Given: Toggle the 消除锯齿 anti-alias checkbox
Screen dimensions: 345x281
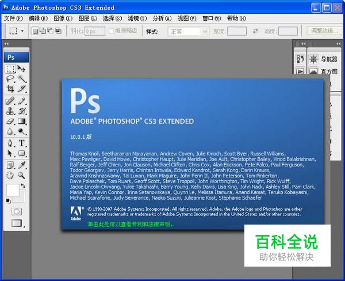Looking at the screenshot, I should tap(112, 31).
